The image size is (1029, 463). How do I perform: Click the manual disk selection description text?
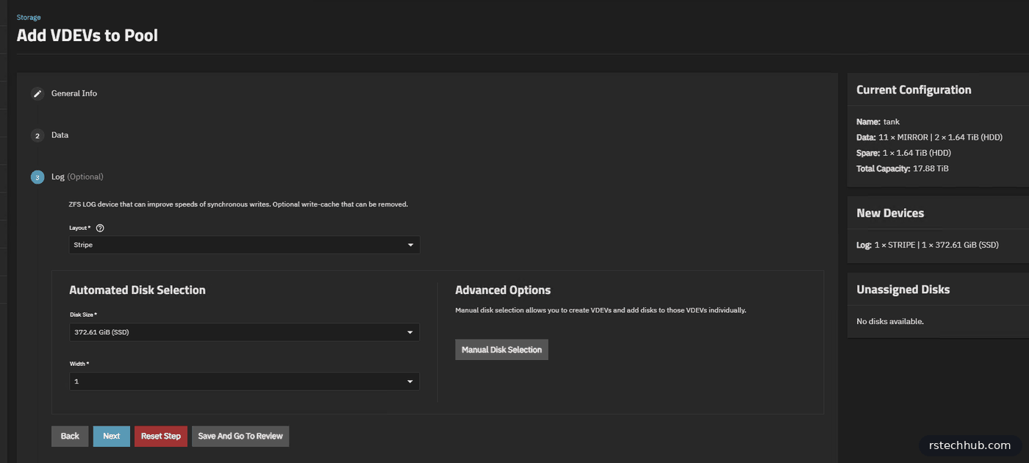600,310
